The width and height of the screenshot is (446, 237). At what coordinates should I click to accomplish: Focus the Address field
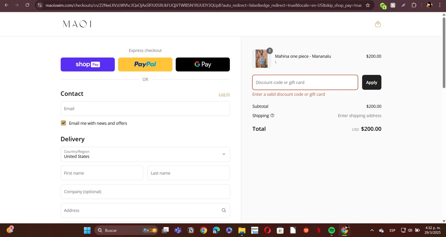(145, 210)
